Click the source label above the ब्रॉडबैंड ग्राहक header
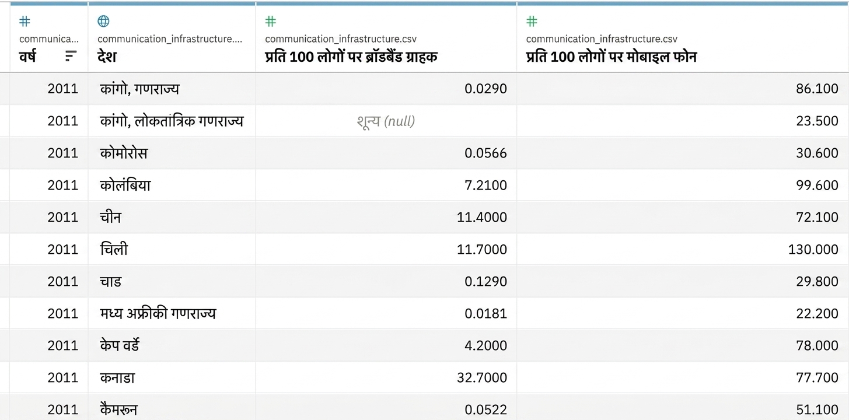This screenshot has height=420, width=849. 341,39
